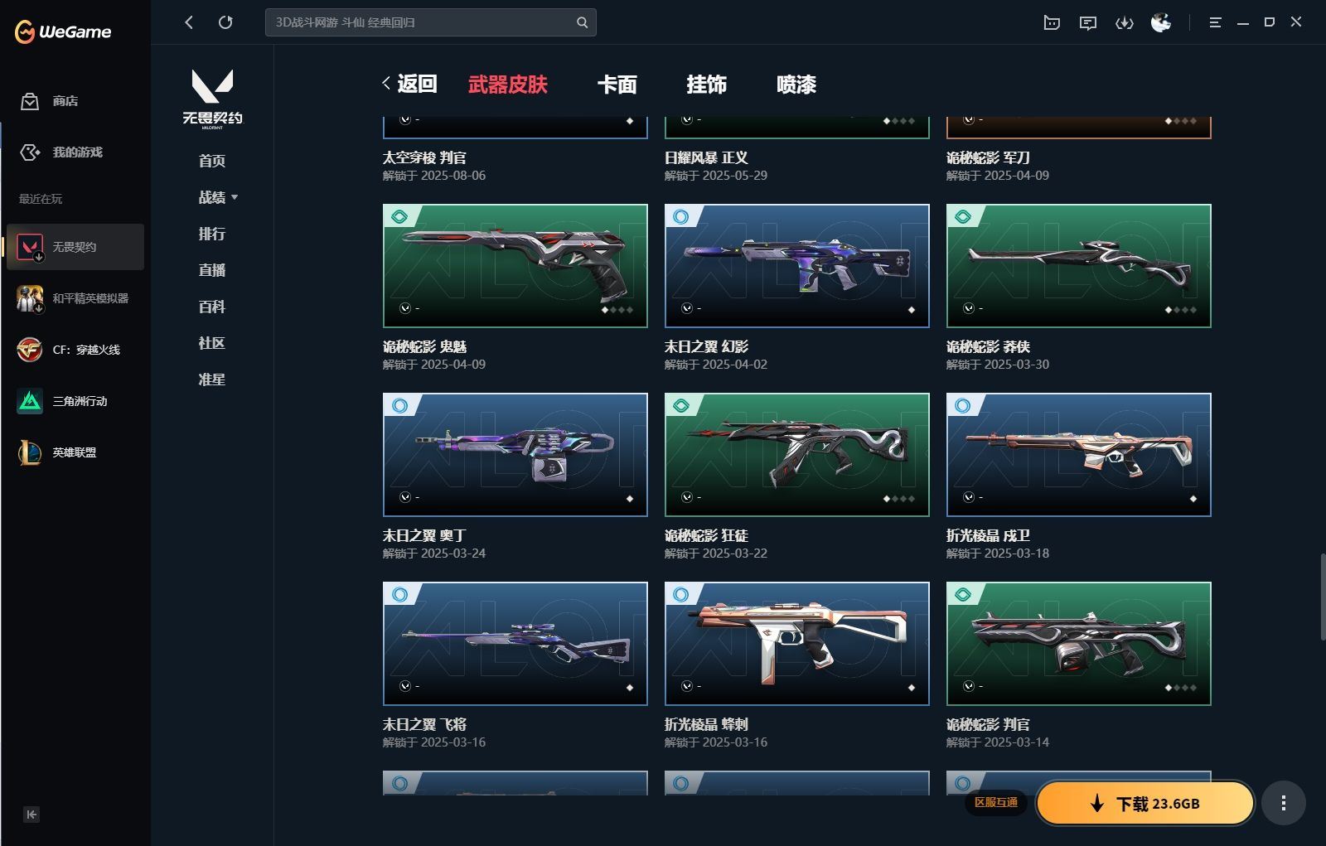This screenshot has height=846, width=1326.
Task: Open 英雄联盟 game entry in sidebar
Action: pos(75,452)
